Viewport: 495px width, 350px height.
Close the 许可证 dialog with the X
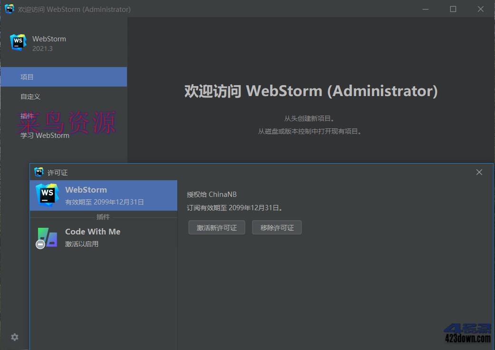479,172
